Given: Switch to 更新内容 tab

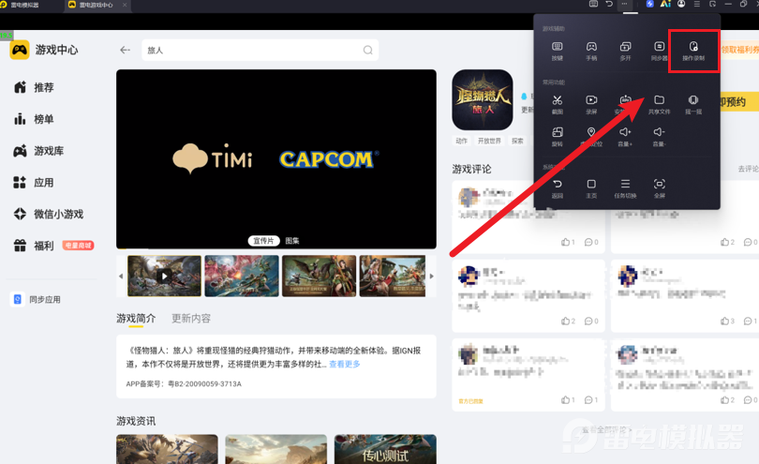Looking at the screenshot, I should point(191,318).
